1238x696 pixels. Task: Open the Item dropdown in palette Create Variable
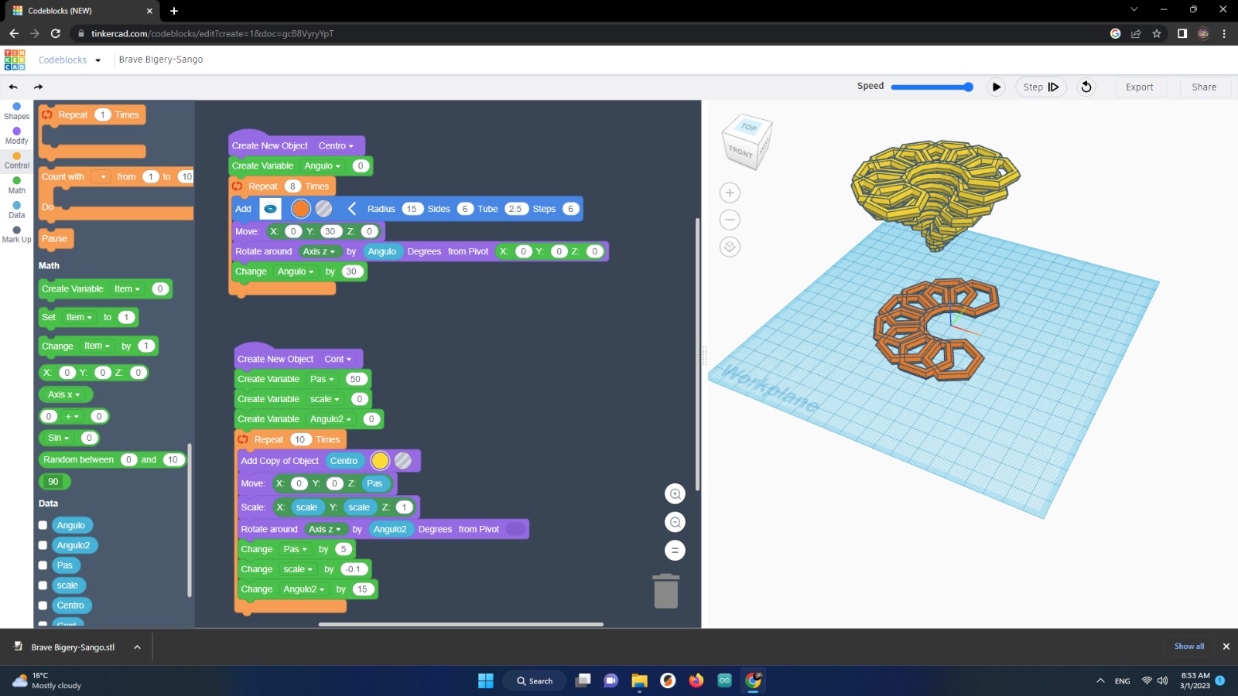pyautogui.click(x=127, y=288)
